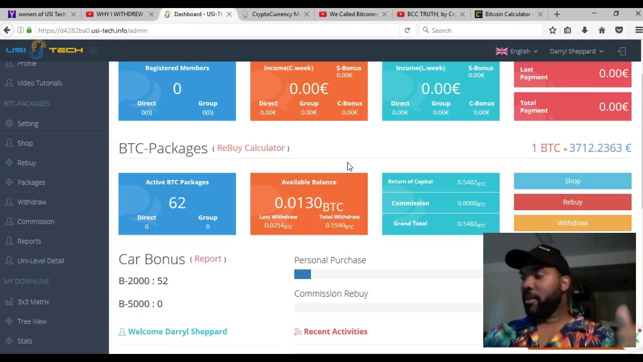Image resolution: width=643 pixels, height=362 pixels.
Task: Close the 'owners of USI Tech' tab
Action: pyautogui.click(x=73, y=14)
